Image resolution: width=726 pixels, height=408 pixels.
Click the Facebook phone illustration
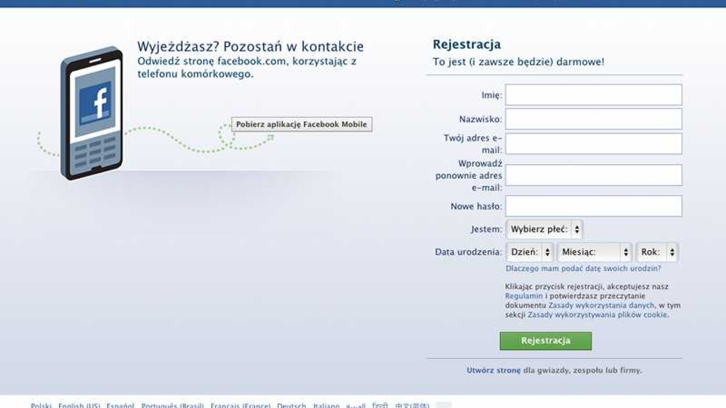(x=91, y=113)
